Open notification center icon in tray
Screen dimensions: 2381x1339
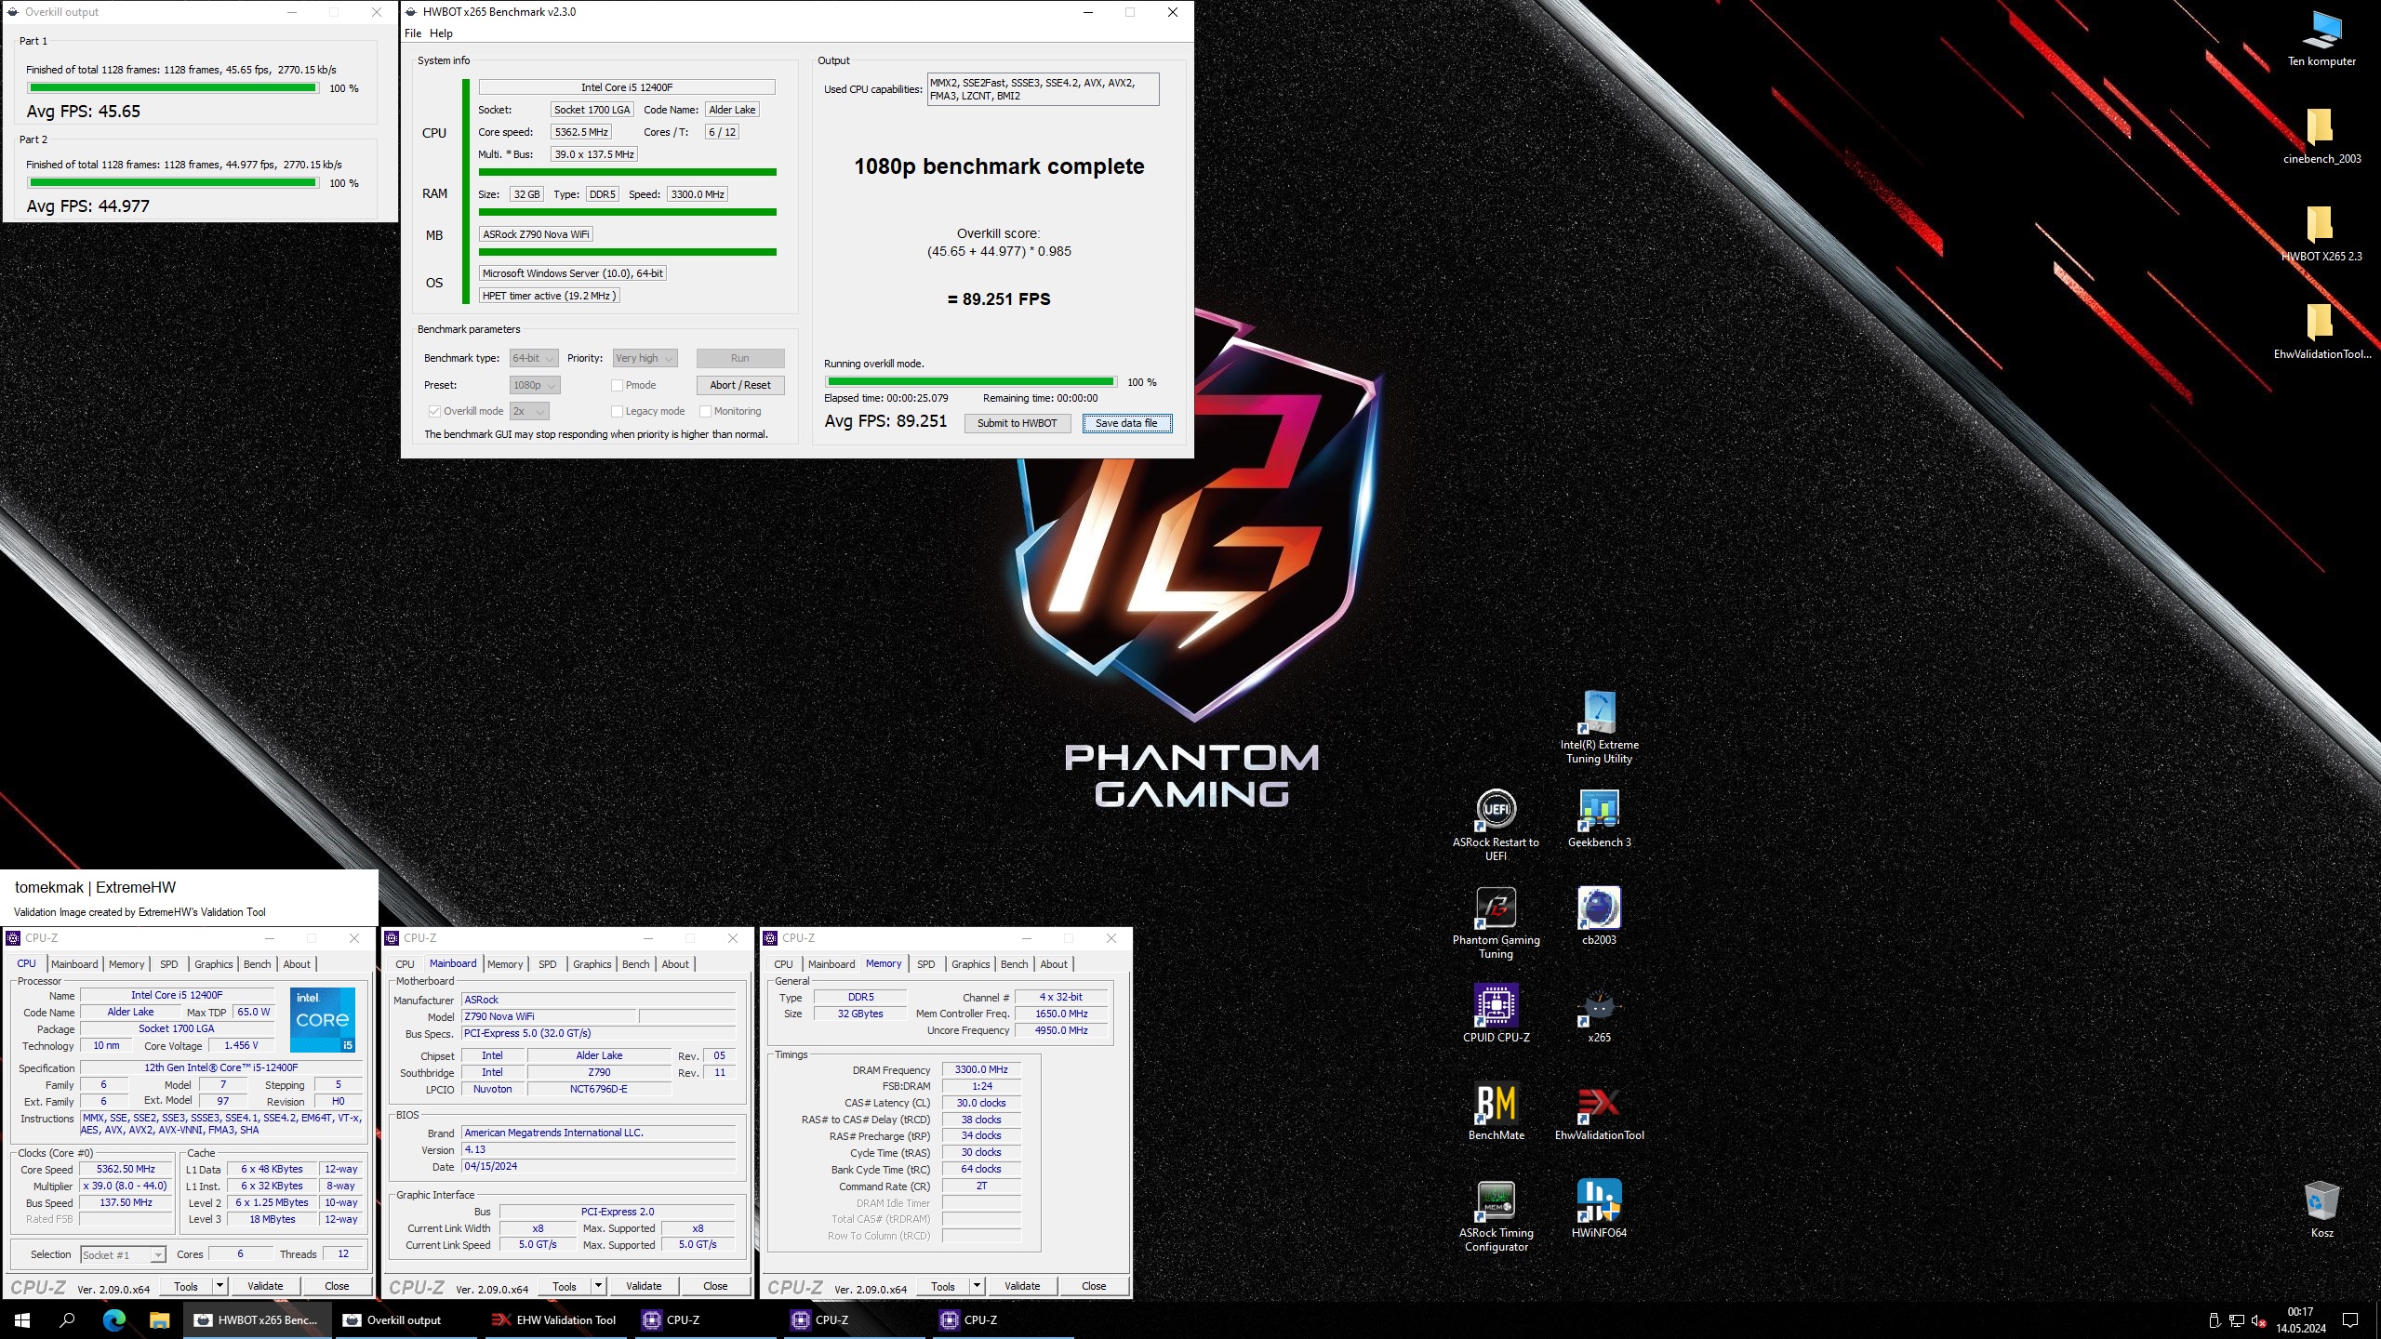(2350, 1319)
